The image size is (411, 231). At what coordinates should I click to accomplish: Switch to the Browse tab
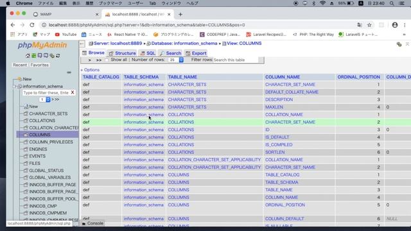[x=93, y=53]
